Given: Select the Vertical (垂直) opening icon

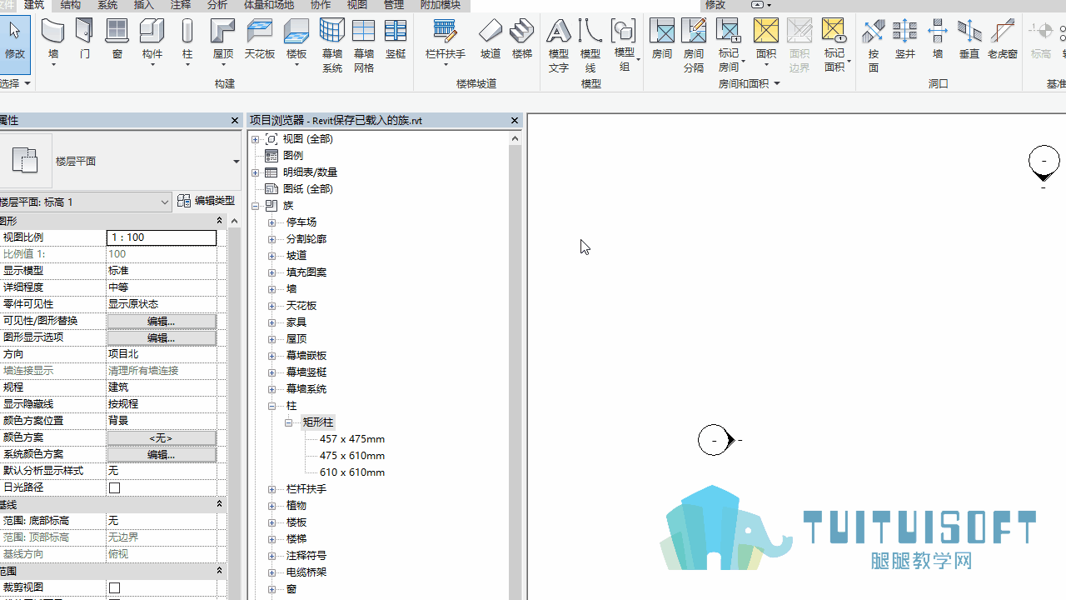Looking at the screenshot, I should pyautogui.click(x=969, y=32).
